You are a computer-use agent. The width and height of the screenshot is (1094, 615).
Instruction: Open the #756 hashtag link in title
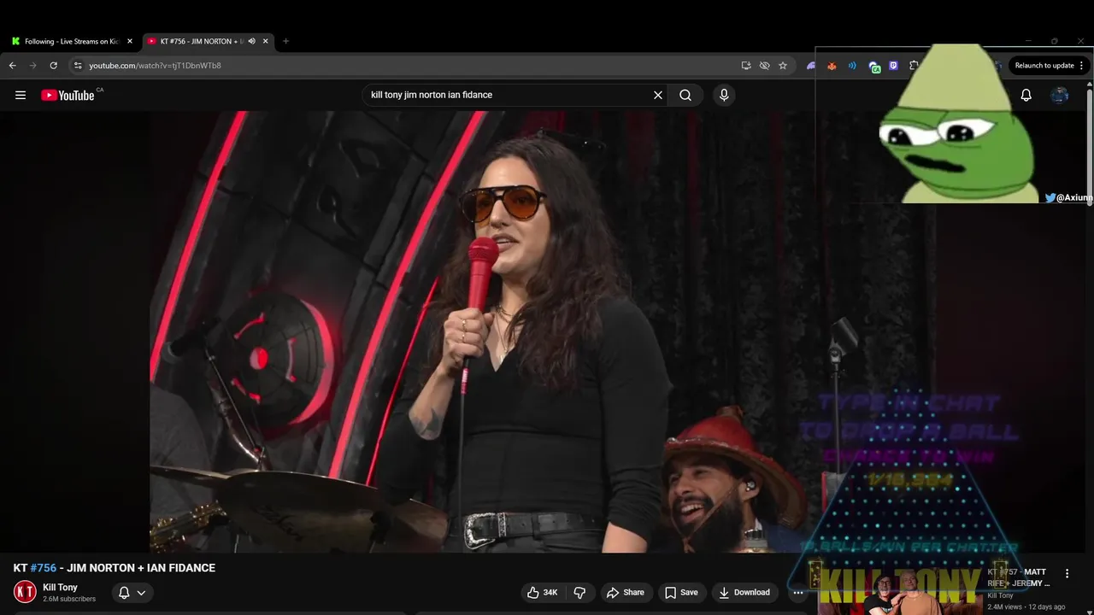(44, 568)
